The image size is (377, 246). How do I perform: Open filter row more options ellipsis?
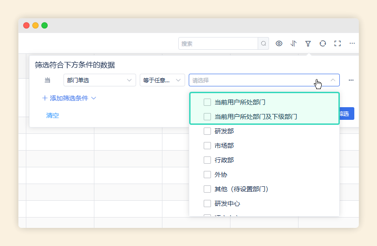pos(351,80)
